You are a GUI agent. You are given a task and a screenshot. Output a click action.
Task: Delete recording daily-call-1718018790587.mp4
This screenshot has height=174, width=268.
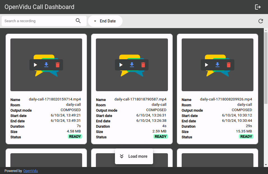(143, 65)
